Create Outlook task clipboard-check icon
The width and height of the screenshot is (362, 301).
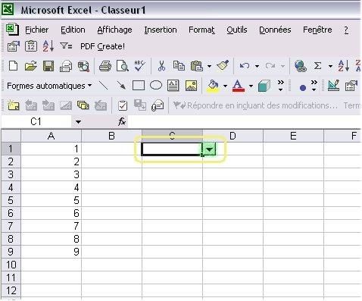[x=123, y=105]
